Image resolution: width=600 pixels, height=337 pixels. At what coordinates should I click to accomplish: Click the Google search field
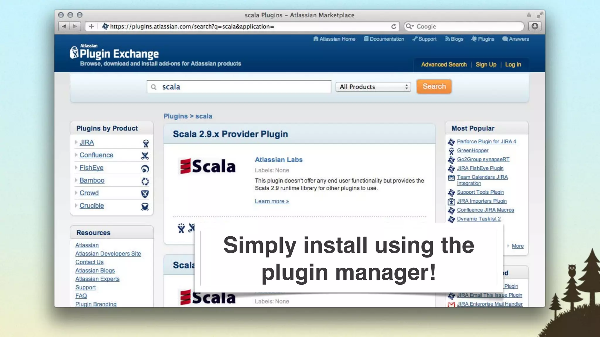tap(464, 26)
